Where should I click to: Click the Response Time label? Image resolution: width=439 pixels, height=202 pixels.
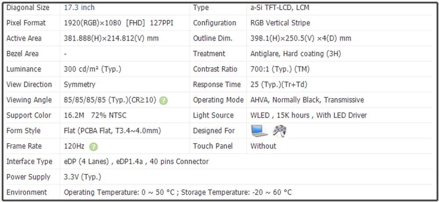217,84
